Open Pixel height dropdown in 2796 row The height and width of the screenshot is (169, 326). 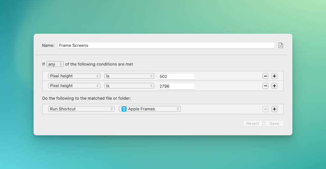point(74,86)
